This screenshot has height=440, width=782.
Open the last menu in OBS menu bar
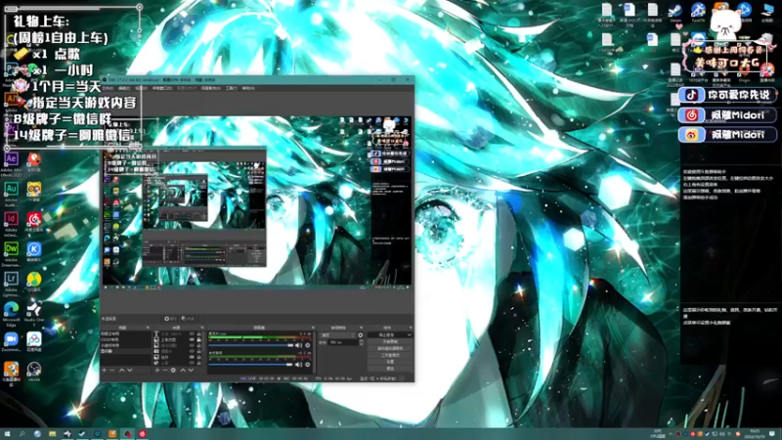(x=248, y=88)
